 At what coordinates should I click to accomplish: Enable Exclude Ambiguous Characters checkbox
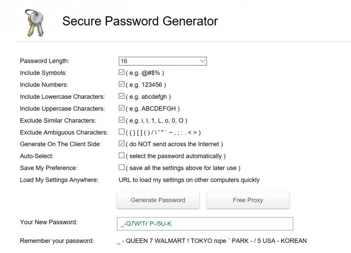pyautogui.click(x=122, y=132)
